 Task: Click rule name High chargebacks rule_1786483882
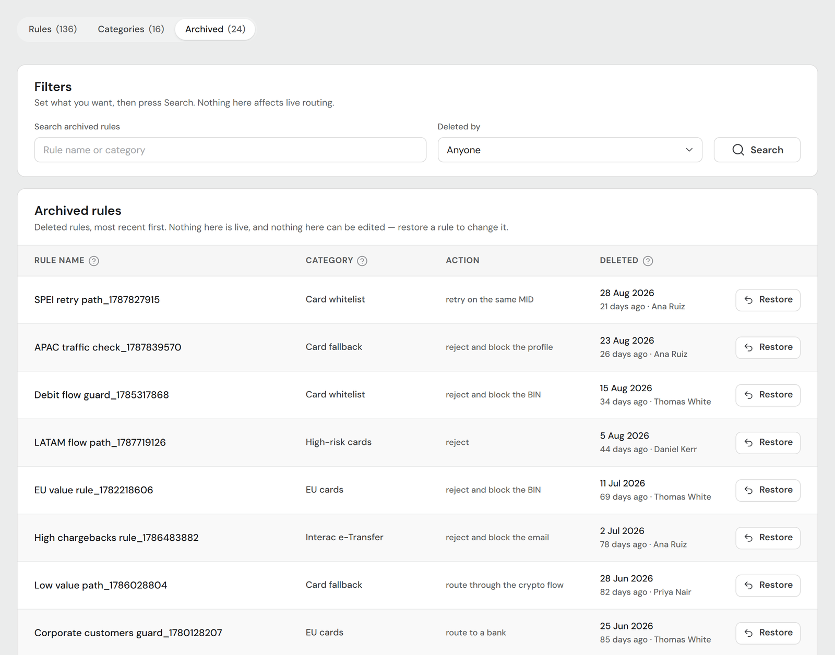click(x=116, y=538)
